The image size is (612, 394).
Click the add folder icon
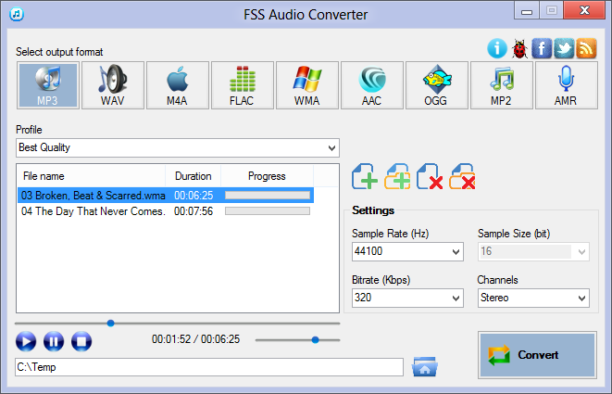[x=398, y=175]
